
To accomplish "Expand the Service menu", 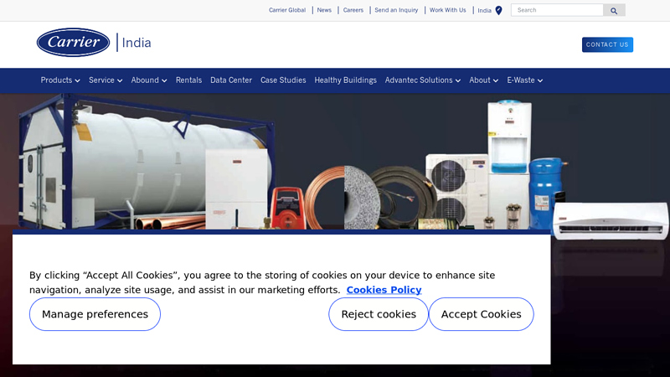I will [x=106, y=80].
